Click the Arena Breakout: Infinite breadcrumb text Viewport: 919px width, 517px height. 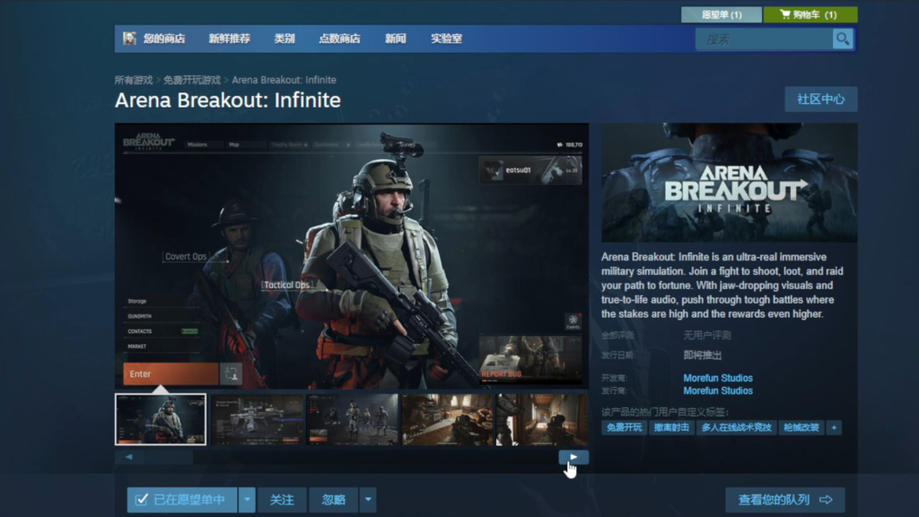coord(284,80)
